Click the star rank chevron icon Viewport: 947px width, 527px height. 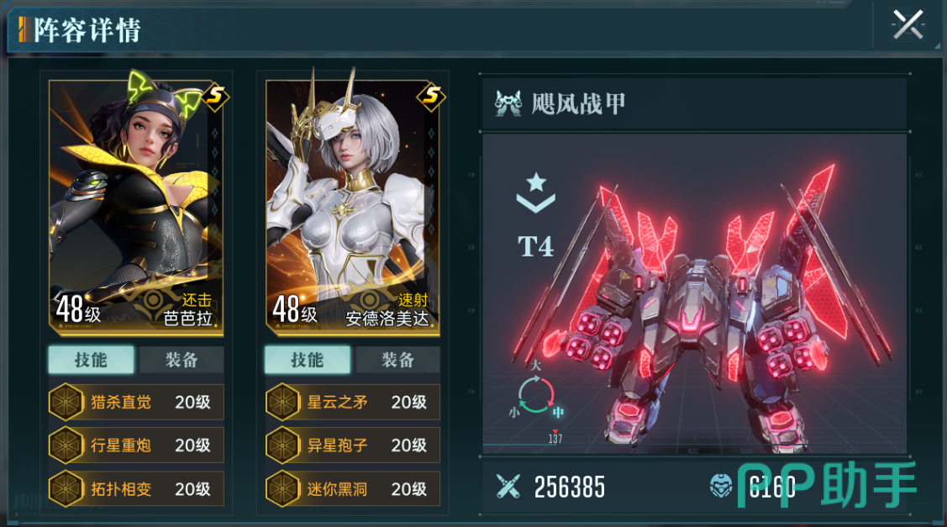click(x=536, y=192)
